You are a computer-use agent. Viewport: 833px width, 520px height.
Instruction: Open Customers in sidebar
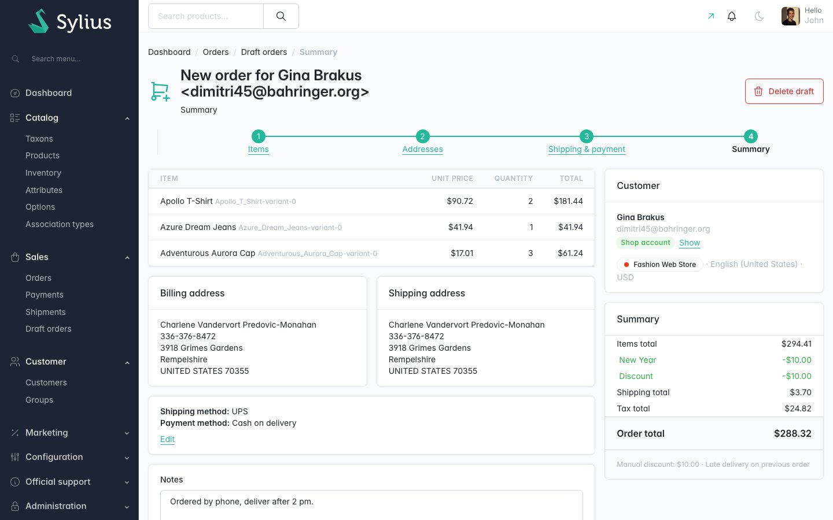[46, 382]
